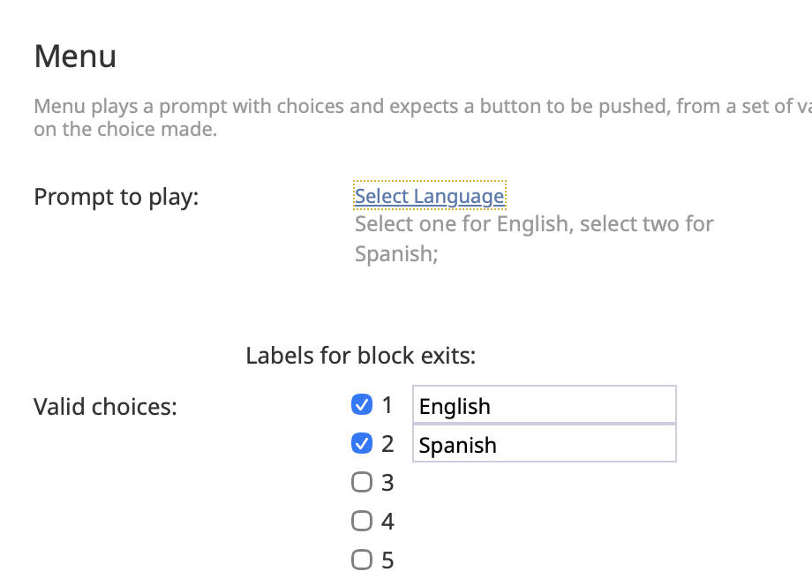The width and height of the screenshot is (812, 579).
Task: Click the number 1 checkbox label
Action: [x=387, y=405]
